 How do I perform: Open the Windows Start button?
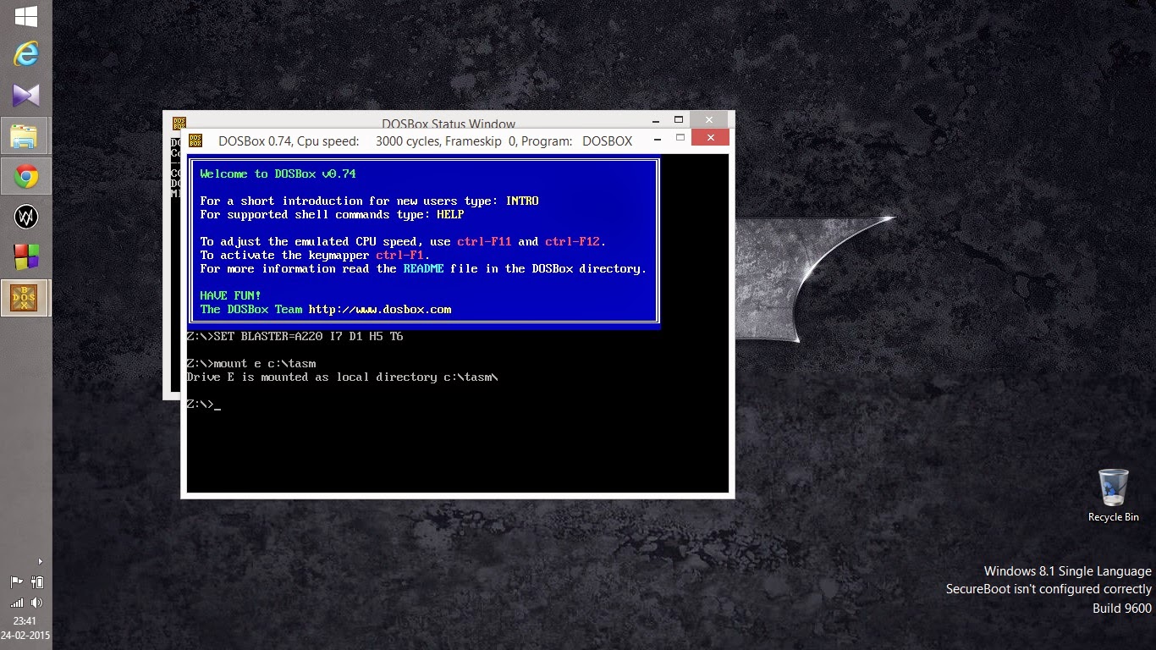point(25,16)
